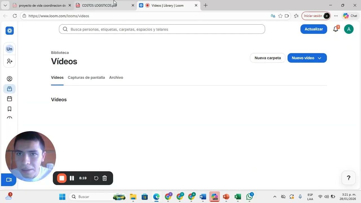Click the Nuevo vídeo button label

point(303,58)
